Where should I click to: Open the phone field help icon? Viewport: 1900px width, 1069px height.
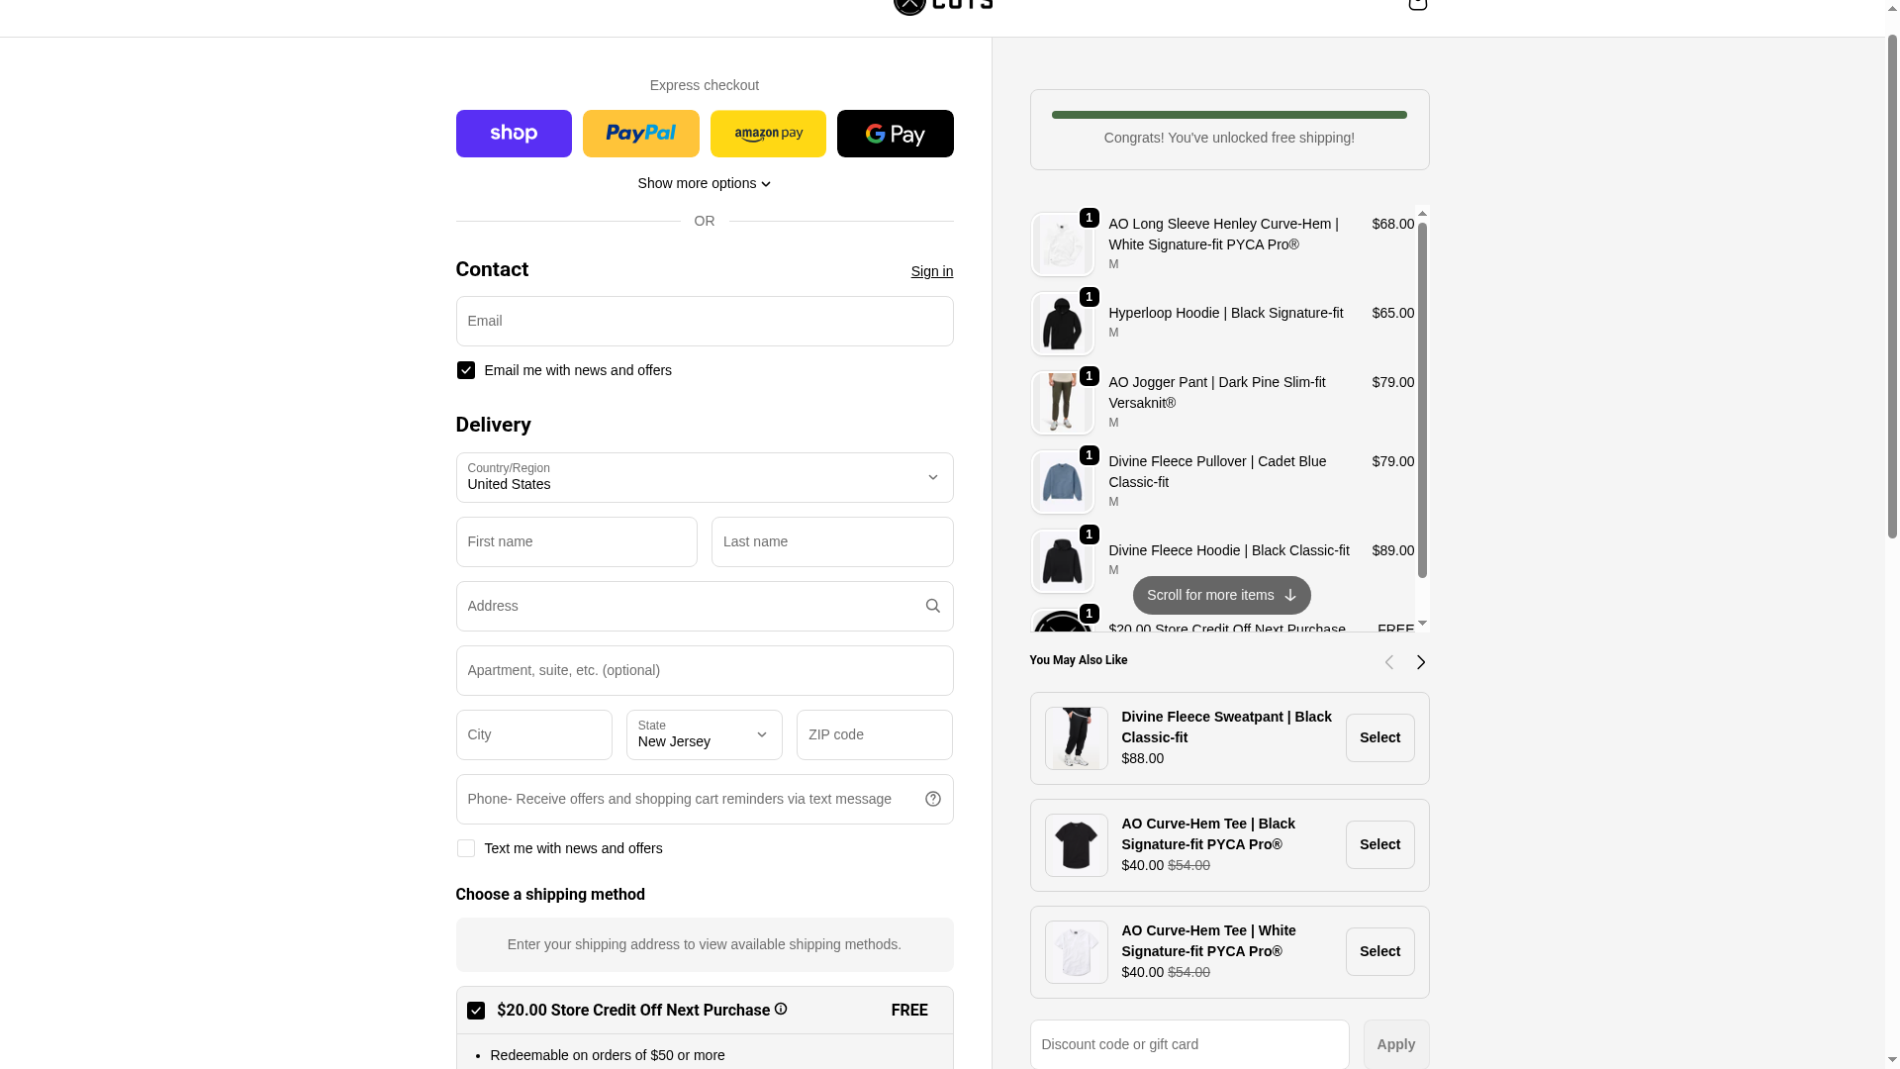click(932, 799)
